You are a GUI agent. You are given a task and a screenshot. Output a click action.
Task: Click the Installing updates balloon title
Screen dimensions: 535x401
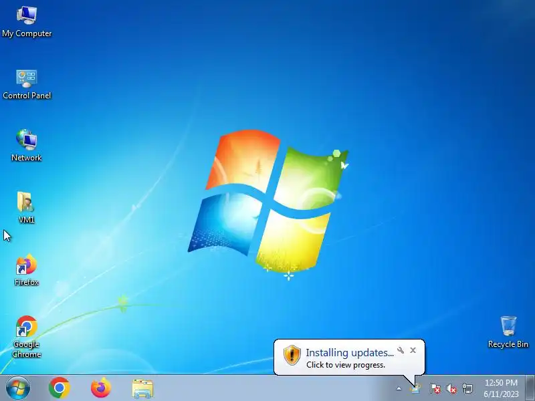pyautogui.click(x=349, y=353)
